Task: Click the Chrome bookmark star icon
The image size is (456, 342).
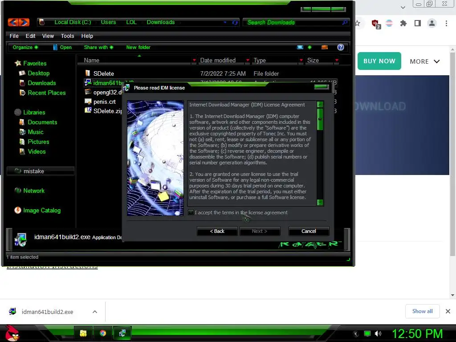Action: click(x=358, y=23)
